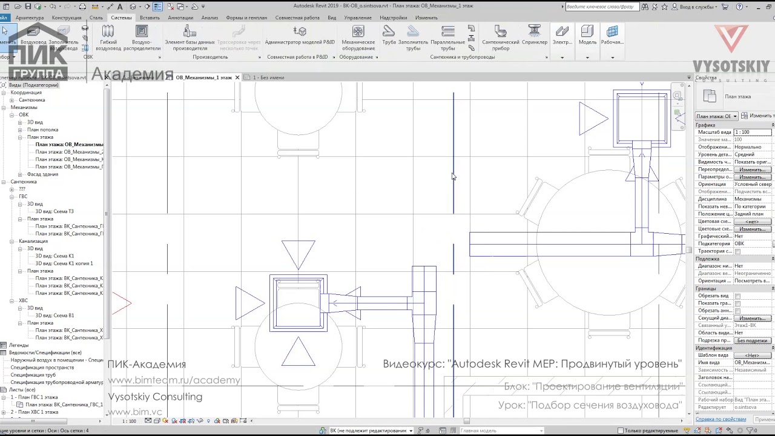The height and width of the screenshot is (436, 775).
Task: Click Изменить button for Переопределения видимости
Action: pos(753,170)
